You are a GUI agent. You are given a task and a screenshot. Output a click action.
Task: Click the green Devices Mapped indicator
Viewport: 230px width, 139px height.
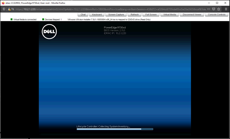pyautogui.click(x=43, y=19)
